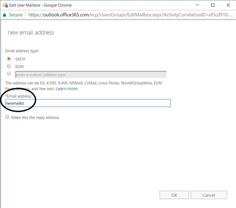Confirm with the OK button
This screenshot has height=208, width=236.
(x=174, y=195)
